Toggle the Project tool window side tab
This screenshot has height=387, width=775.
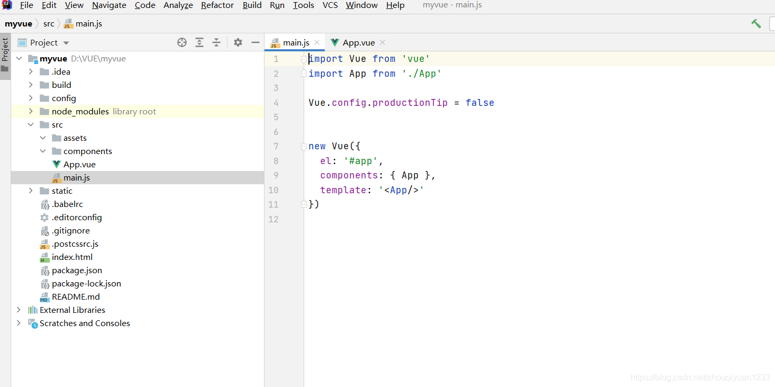[x=5, y=56]
